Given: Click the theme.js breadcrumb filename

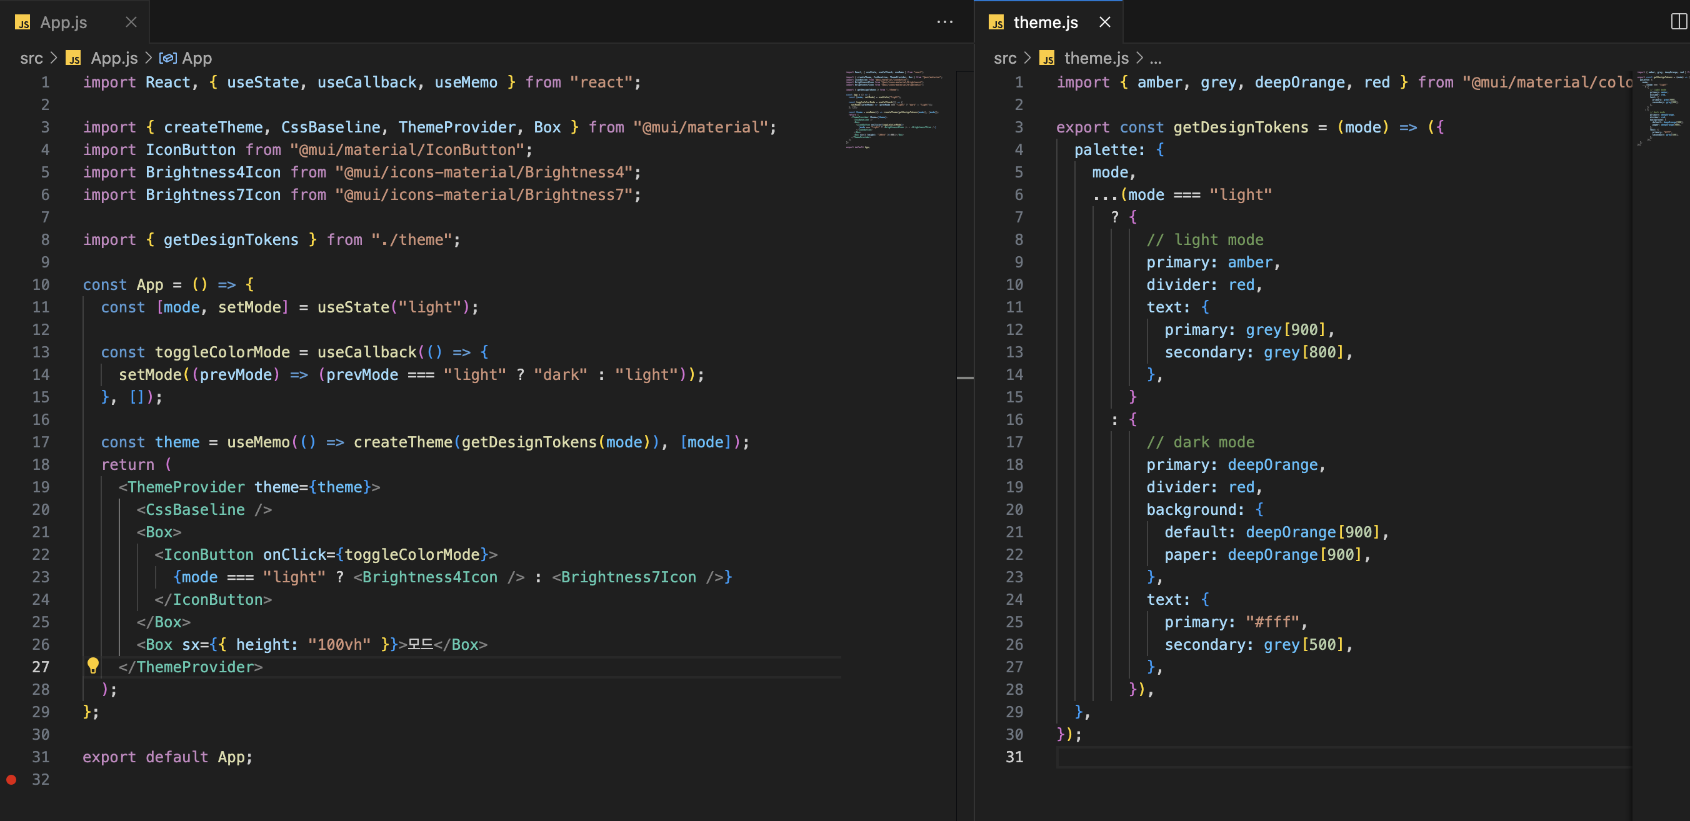Looking at the screenshot, I should point(1096,58).
